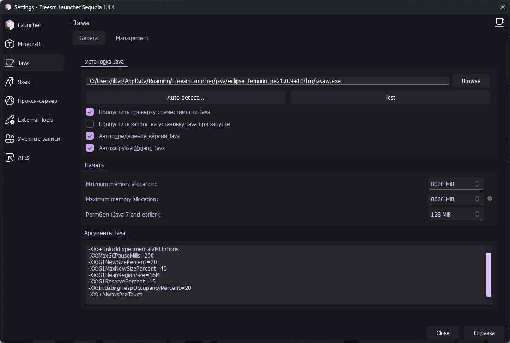Image resolution: width=510 pixels, height=343 pixels.
Task: Open the APIs sidebar icon
Action: [x=10, y=157]
